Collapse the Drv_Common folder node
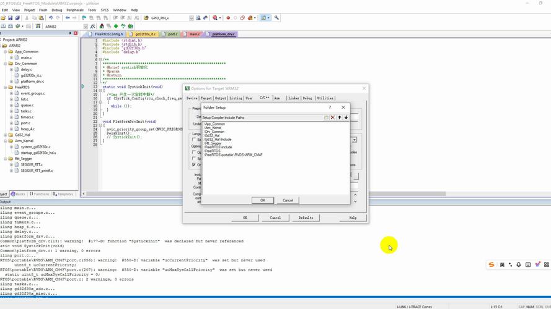This screenshot has height=309, width=551. point(6,64)
